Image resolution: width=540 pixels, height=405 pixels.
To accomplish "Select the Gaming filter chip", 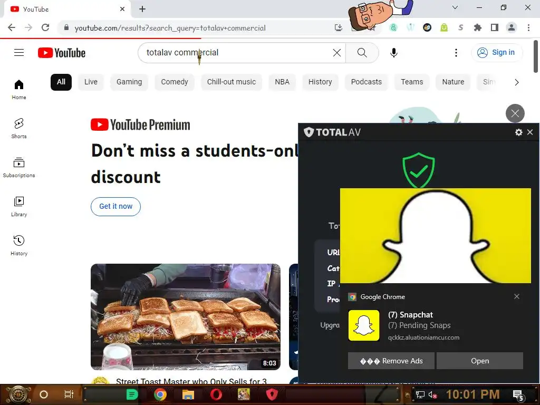I will tap(129, 82).
